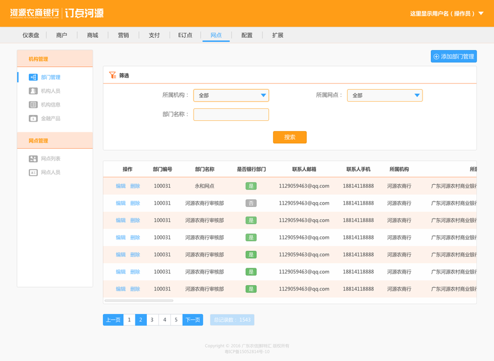Screen dimensions: 494x361
Task: Click the orange 搜索 button
Action: [x=289, y=137]
